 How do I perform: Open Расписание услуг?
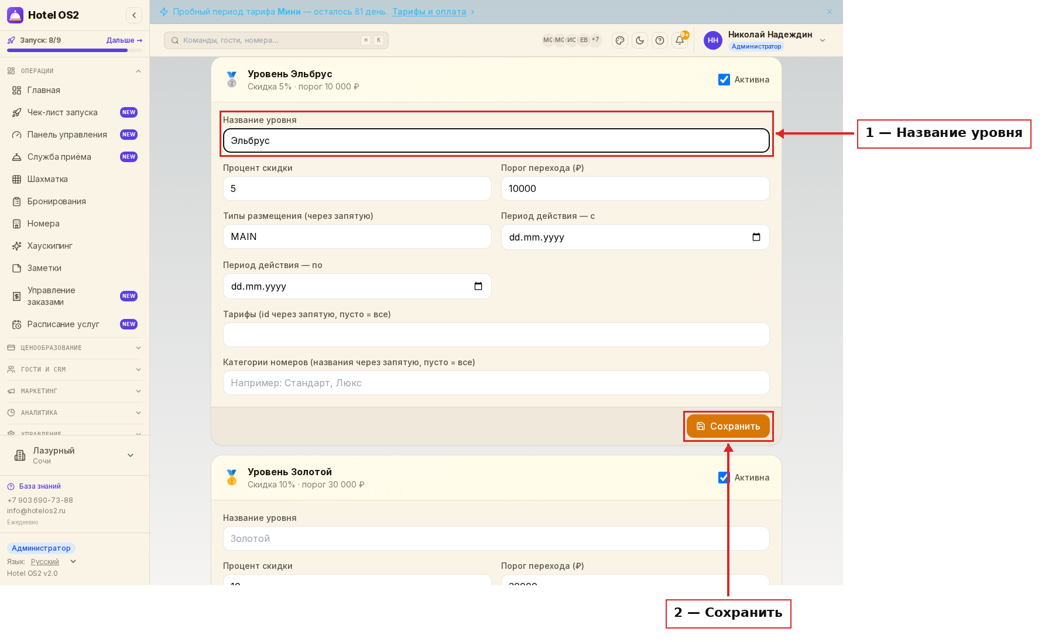(75, 324)
